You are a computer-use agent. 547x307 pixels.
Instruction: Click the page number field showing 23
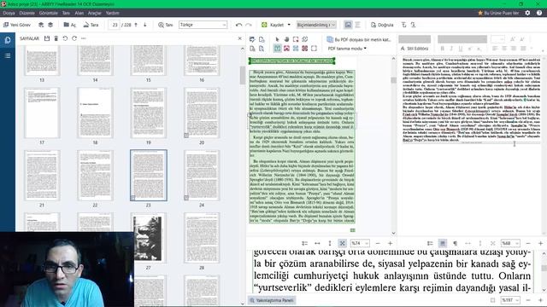[115, 25]
